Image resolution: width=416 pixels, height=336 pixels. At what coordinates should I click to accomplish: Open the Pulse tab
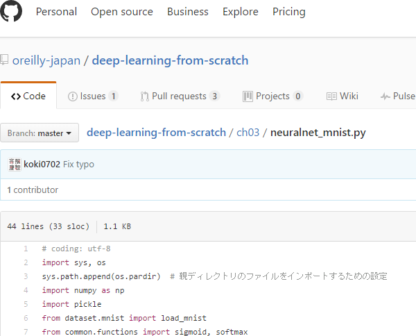[398, 96]
